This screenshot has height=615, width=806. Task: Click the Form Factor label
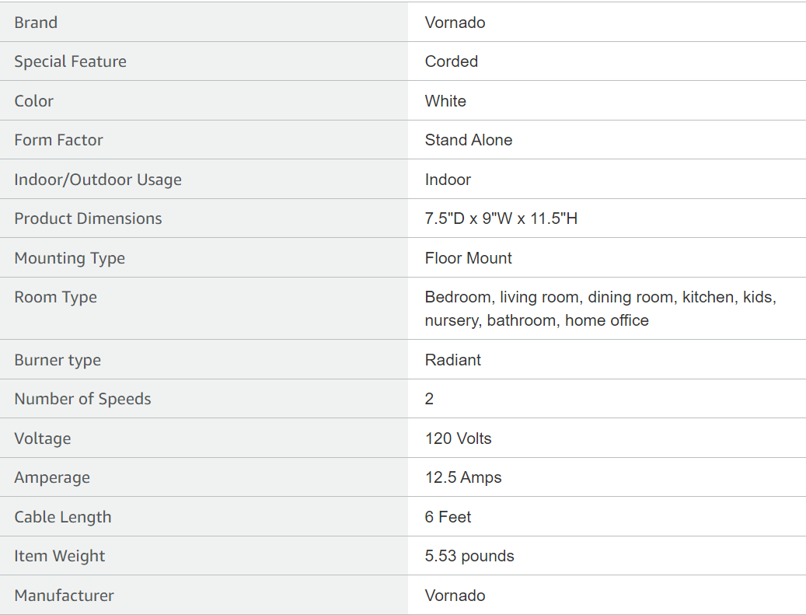click(58, 140)
